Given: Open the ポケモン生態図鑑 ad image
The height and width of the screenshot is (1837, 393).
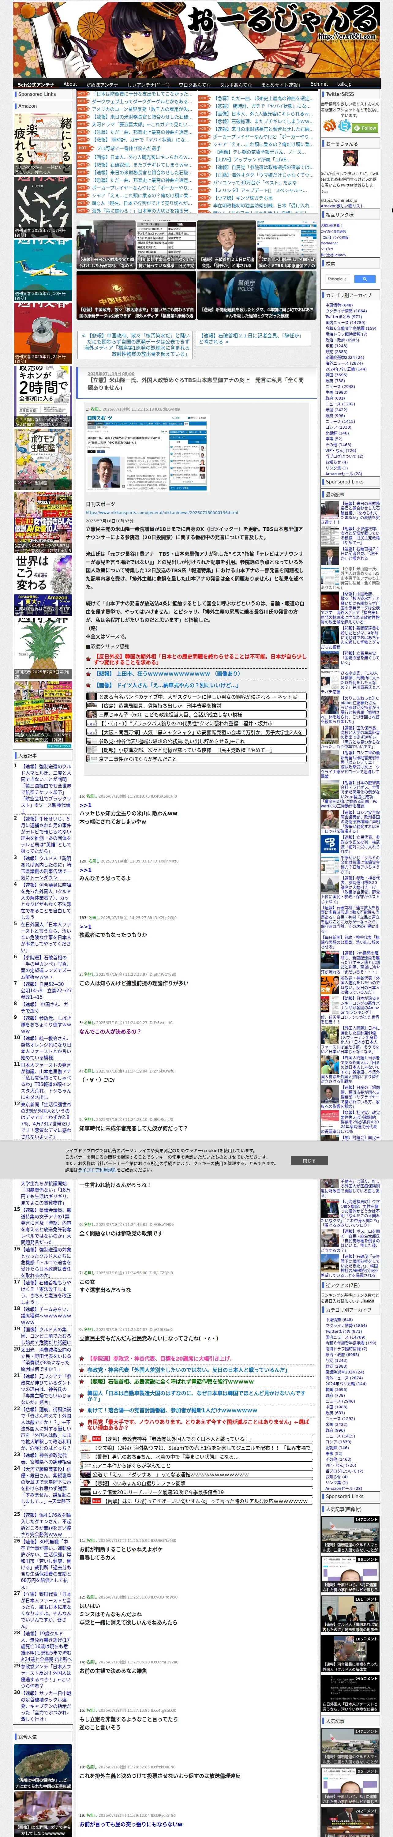Looking at the screenshot, I should [43, 459].
